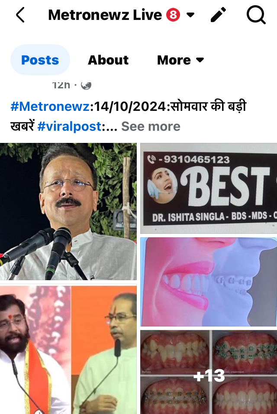The width and height of the screenshot is (277, 414).
Task: Open the edit pencil icon
Action: 218,15
